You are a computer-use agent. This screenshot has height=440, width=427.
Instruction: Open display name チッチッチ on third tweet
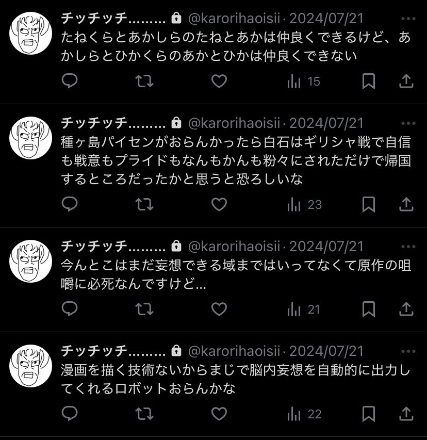[113, 246]
